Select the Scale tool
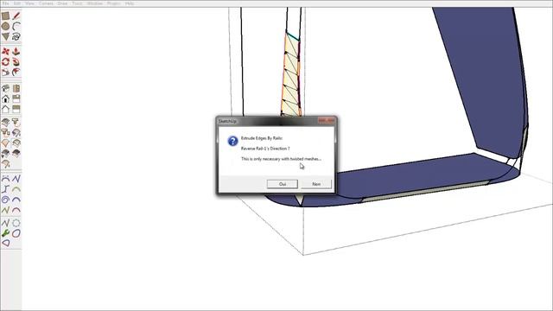The width and height of the screenshot is (553, 311). tap(5, 73)
